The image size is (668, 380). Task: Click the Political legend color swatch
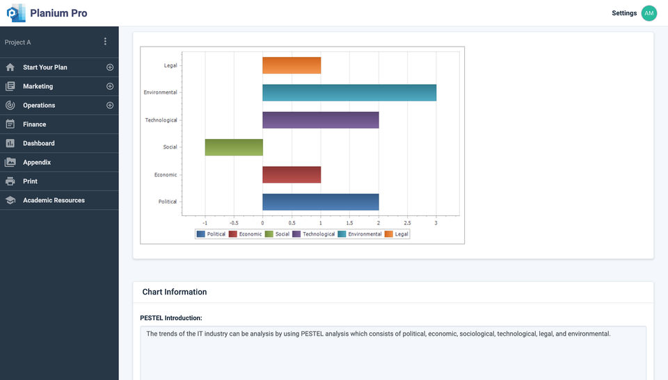coord(200,234)
